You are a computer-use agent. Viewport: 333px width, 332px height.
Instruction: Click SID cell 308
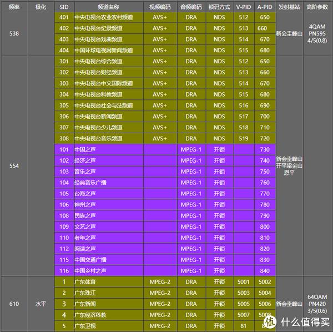(x=64, y=139)
